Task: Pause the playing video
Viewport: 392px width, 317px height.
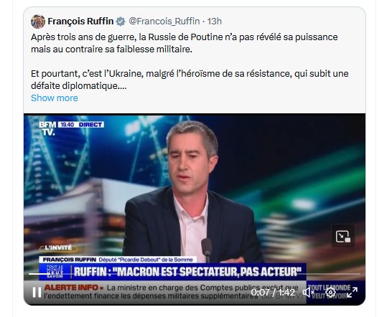Action: (37, 292)
